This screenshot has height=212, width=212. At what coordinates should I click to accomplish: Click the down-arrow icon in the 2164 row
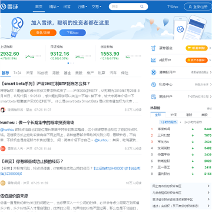coord(193,174)
